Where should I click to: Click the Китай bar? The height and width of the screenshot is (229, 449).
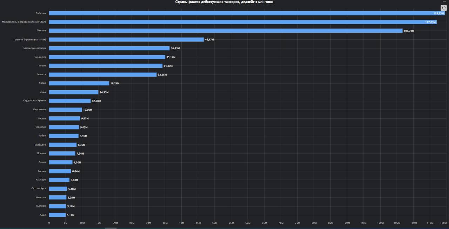[79, 83]
